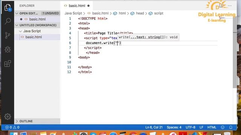The image size is (241, 135).
Task: Click the 1 UNSAVED badge
Action: click(50, 13)
